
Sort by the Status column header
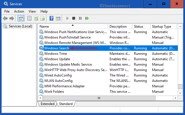(141, 27)
